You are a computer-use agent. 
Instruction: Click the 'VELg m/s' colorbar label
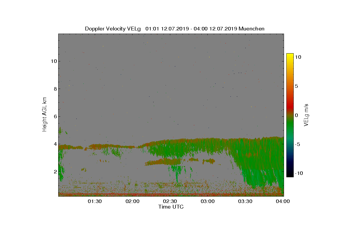pos(306,115)
